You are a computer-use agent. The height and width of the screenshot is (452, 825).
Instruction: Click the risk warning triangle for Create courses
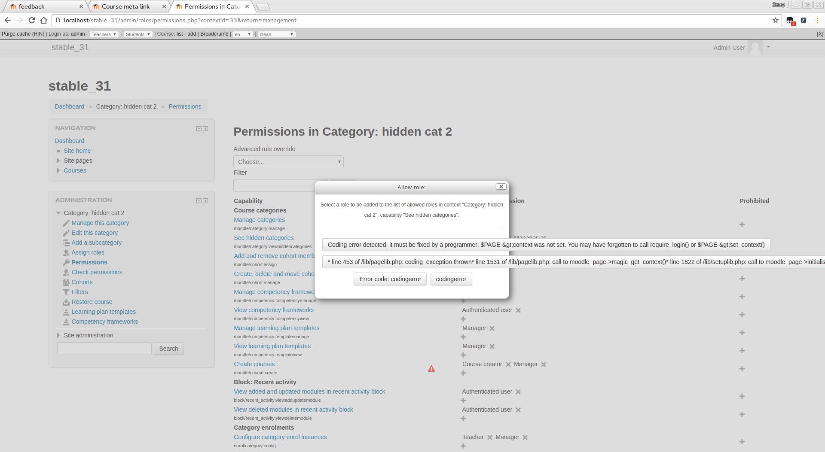tap(431, 369)
